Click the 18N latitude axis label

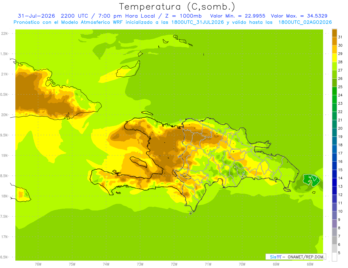tap(4, 196)
